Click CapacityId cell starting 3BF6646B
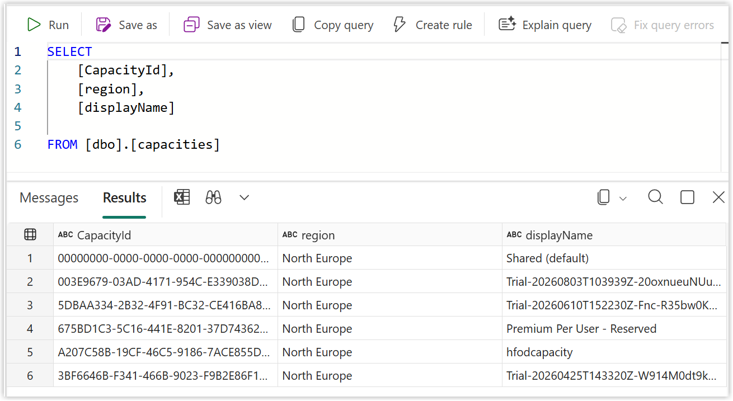This screenshot has width=733, height=401. point(166,376)
